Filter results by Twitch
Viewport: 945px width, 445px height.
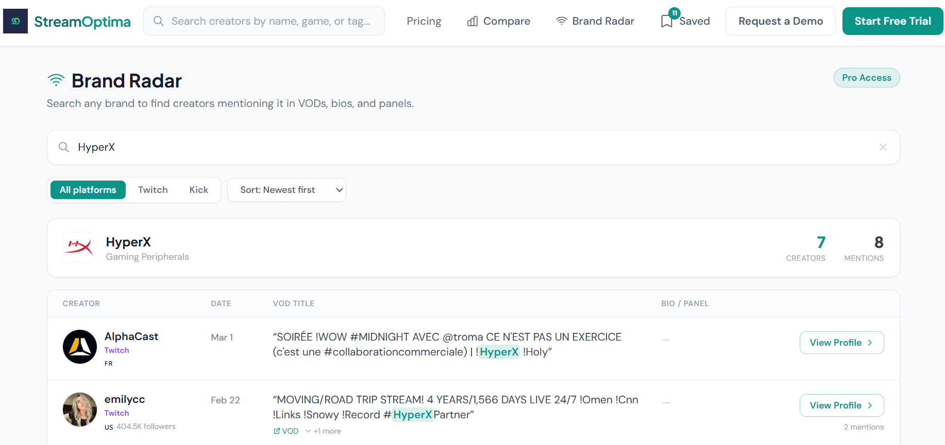[153, 190]
